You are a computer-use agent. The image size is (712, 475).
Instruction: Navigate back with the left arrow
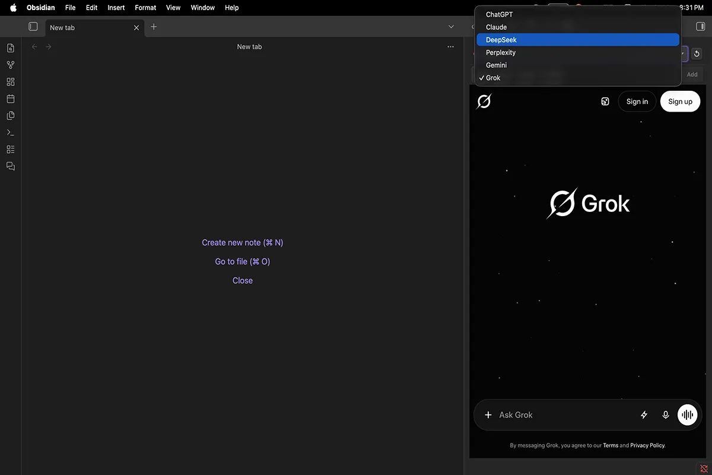pyautogui.click(x=34, y=46)
